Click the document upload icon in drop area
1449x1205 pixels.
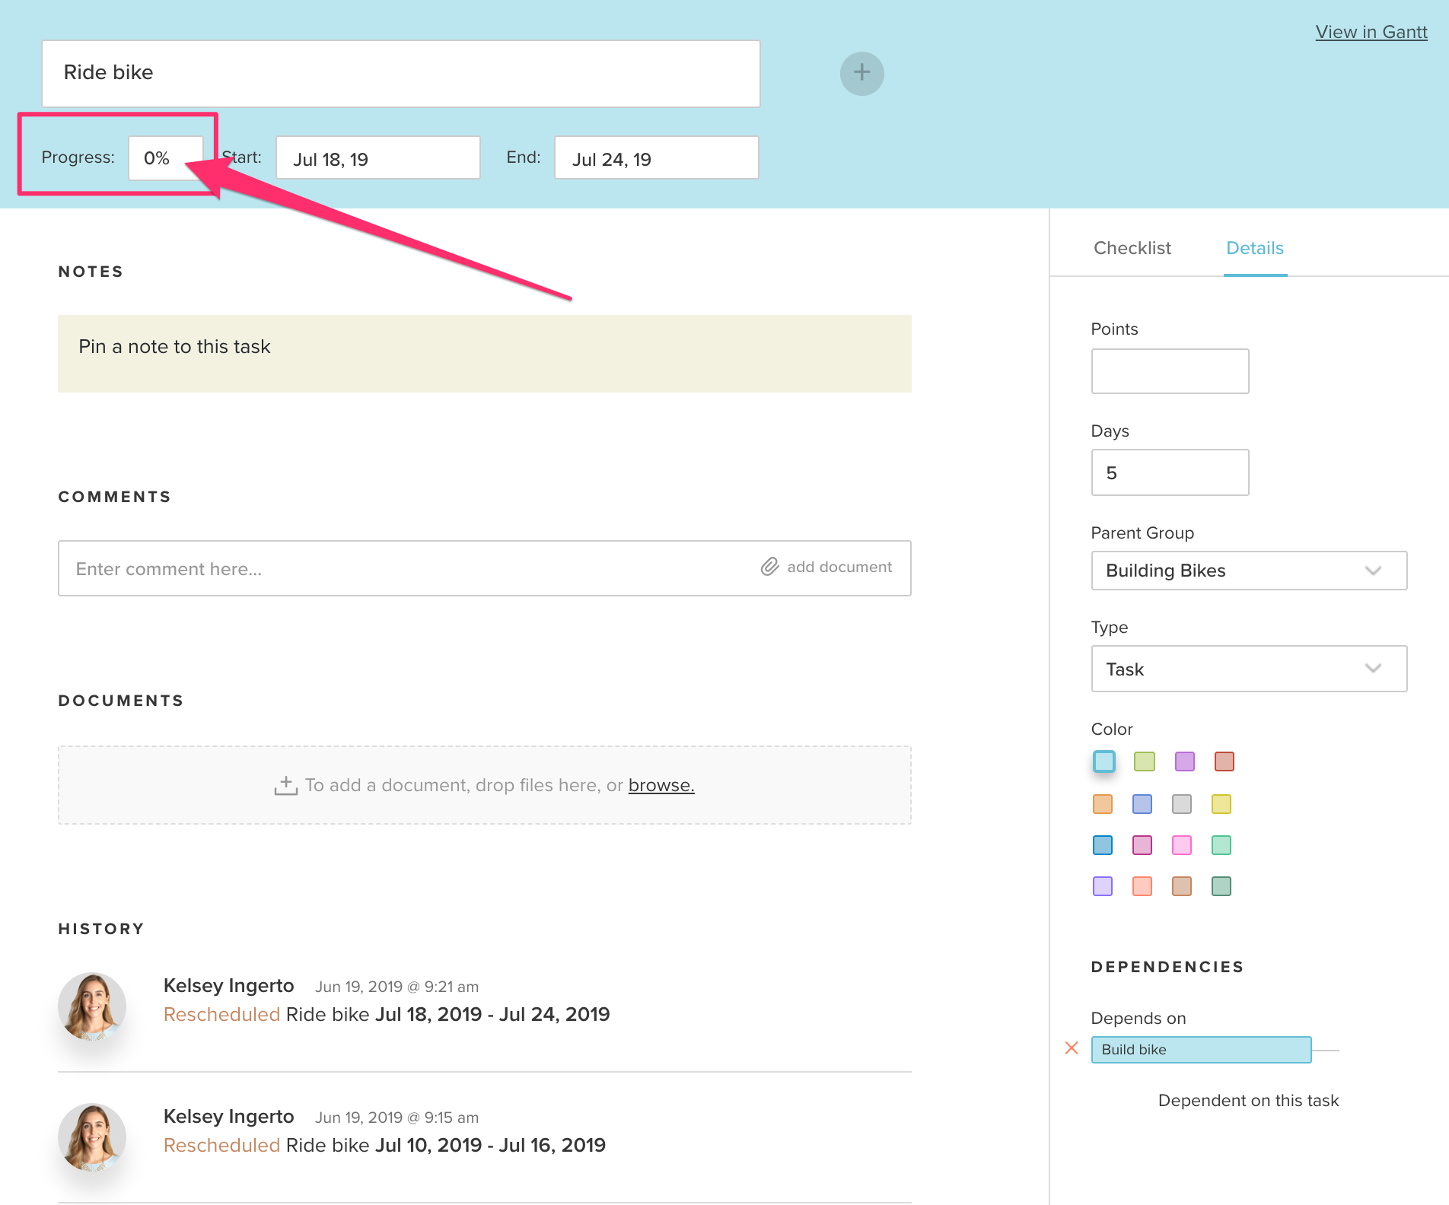pos(285,784)
